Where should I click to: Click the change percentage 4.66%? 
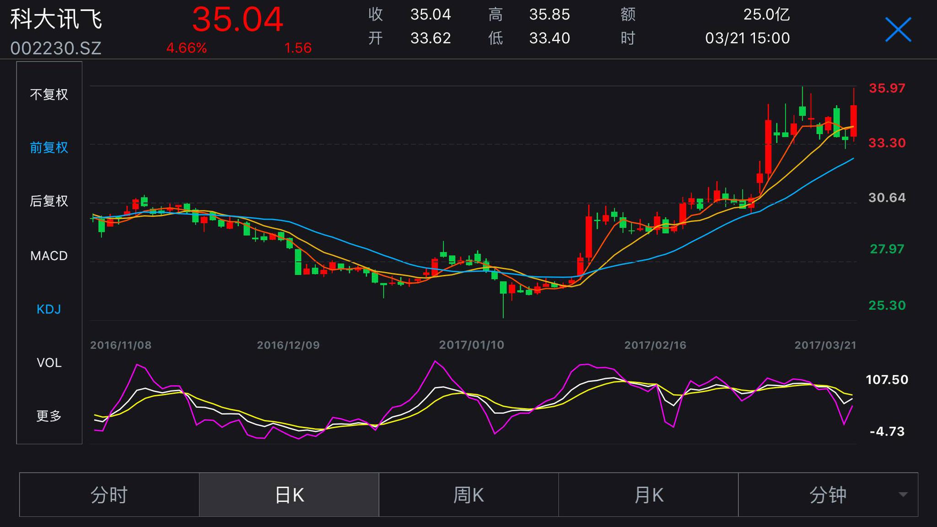coord(187,48)
